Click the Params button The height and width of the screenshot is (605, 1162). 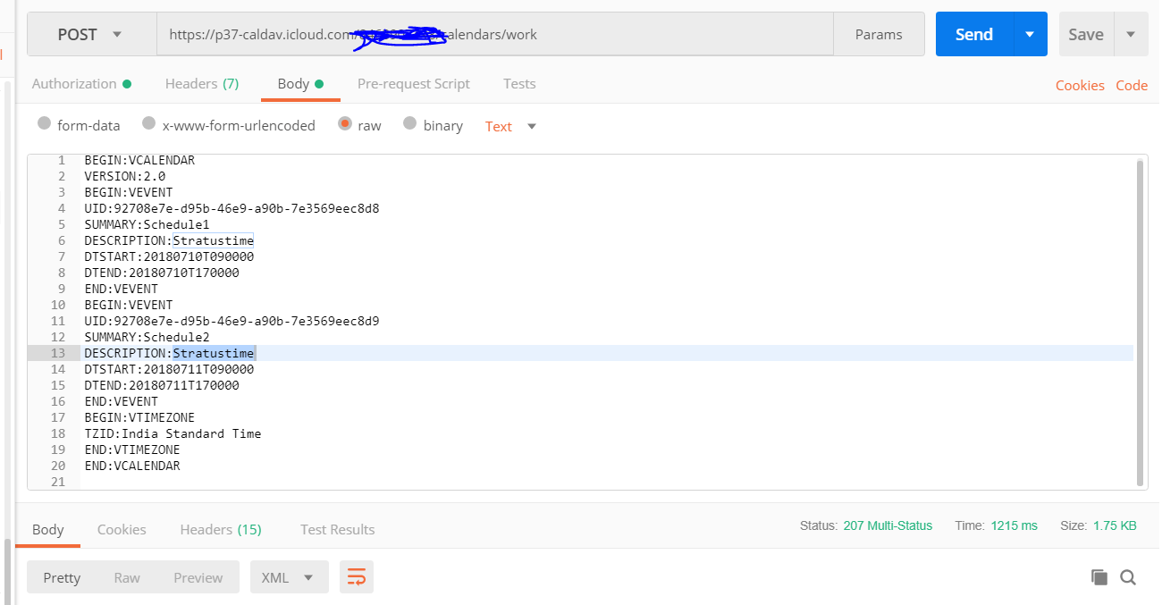(x=878, y=34)
